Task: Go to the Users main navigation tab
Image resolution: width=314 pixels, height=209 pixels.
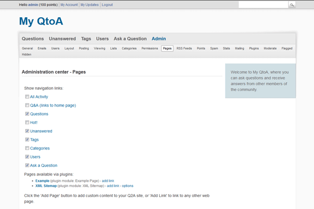Action: click(103, 39)
